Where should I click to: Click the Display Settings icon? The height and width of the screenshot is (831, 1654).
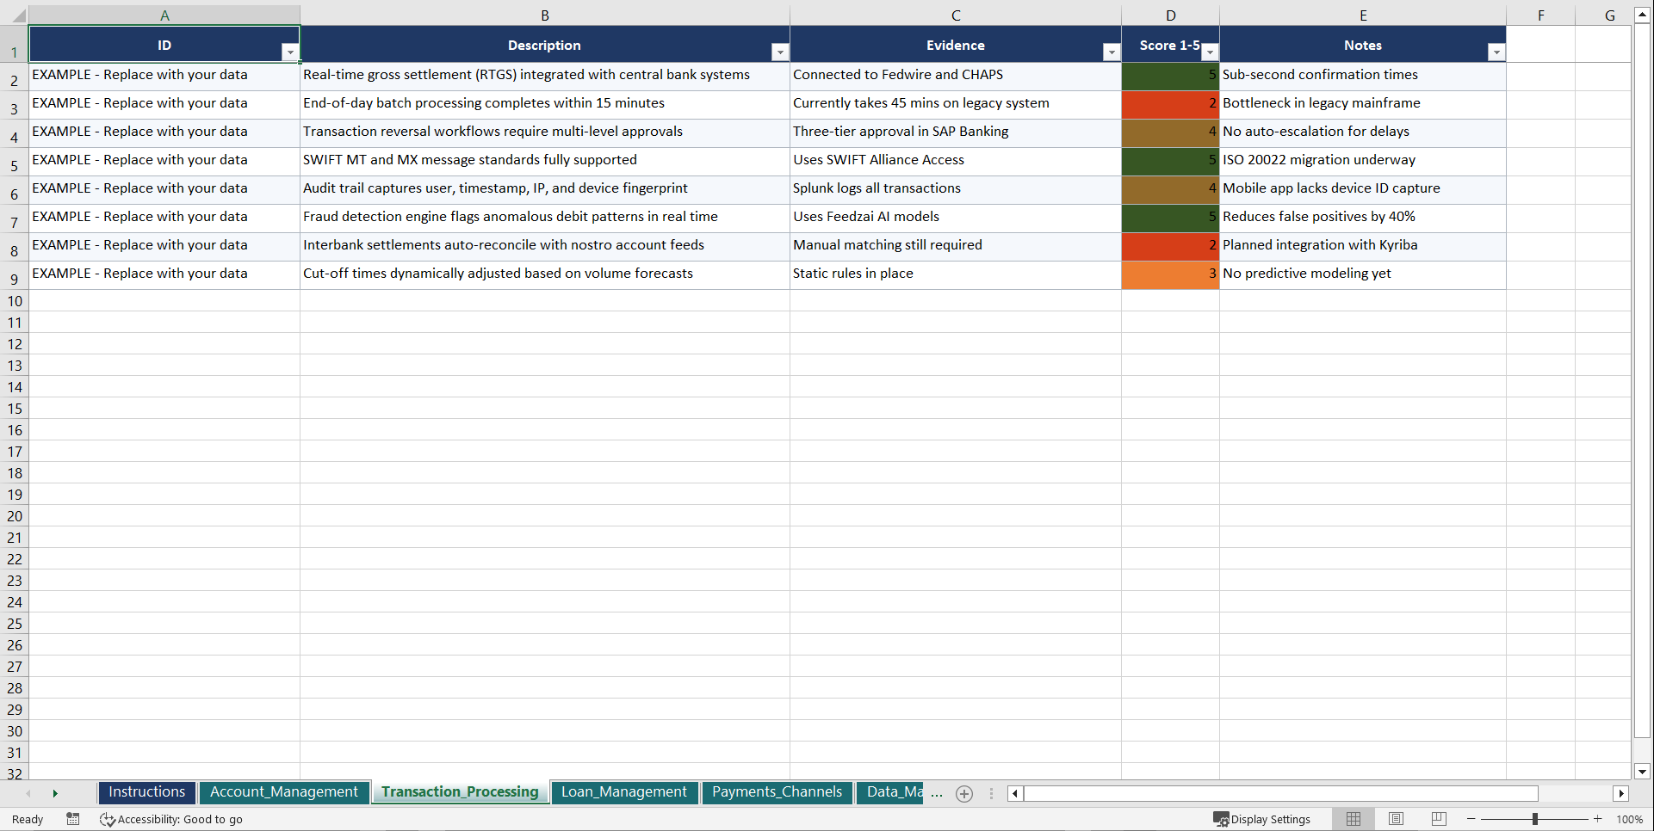(x=1222, y=819)
